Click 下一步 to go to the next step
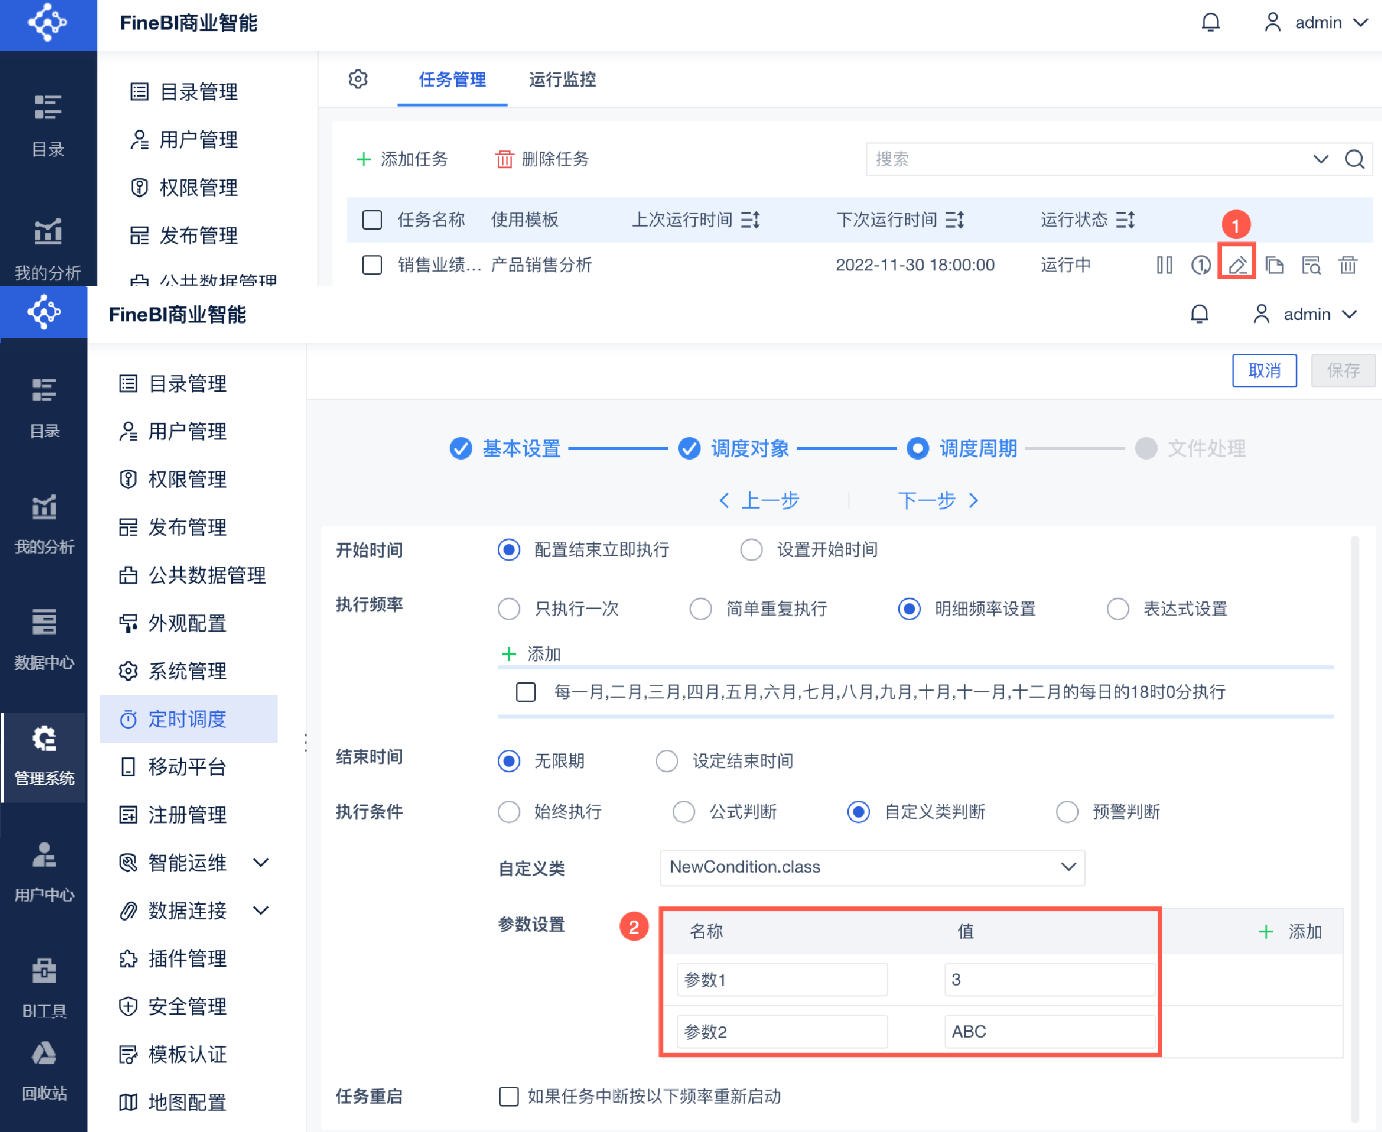The image size is (1382, 1132). pos(938,500)
